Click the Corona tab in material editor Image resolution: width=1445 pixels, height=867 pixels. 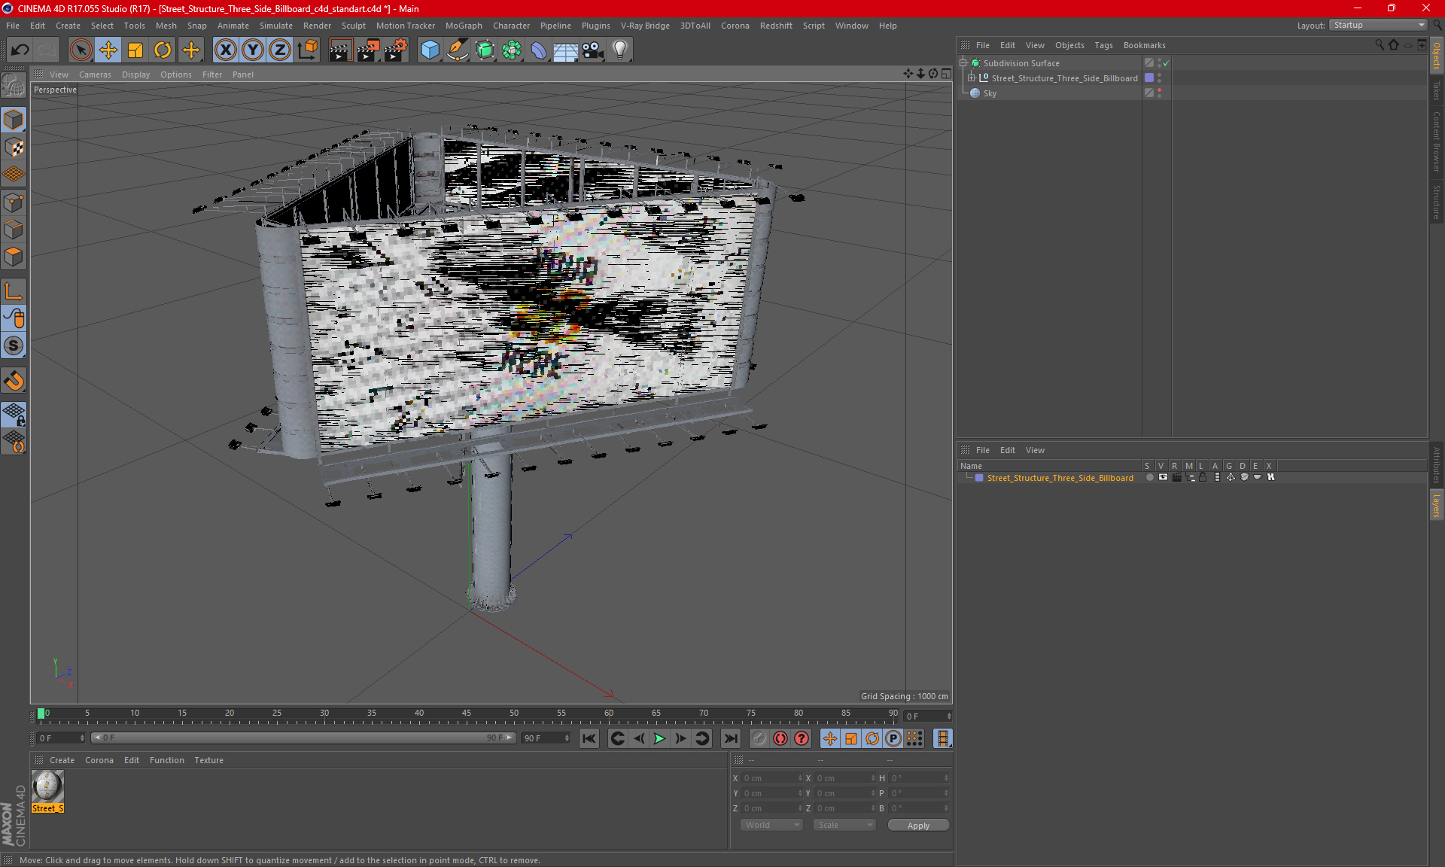(x=99, y=759)
